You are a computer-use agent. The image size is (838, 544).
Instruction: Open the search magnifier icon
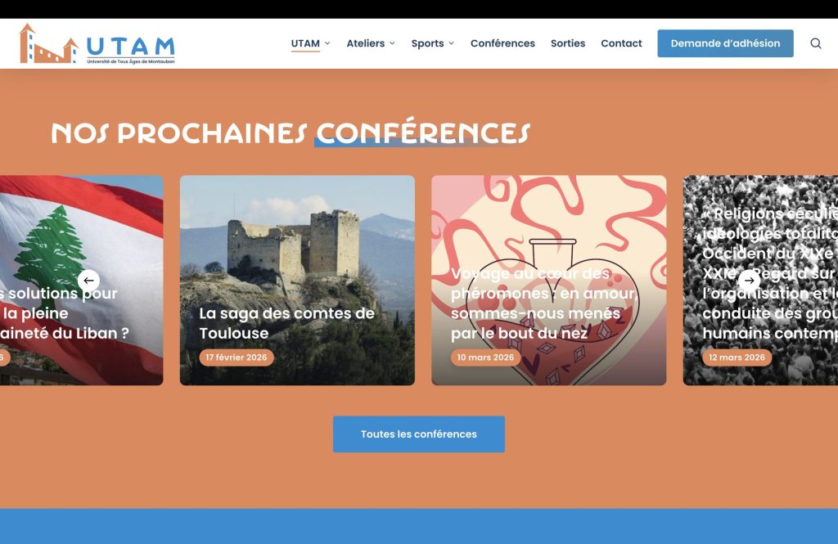816,43
